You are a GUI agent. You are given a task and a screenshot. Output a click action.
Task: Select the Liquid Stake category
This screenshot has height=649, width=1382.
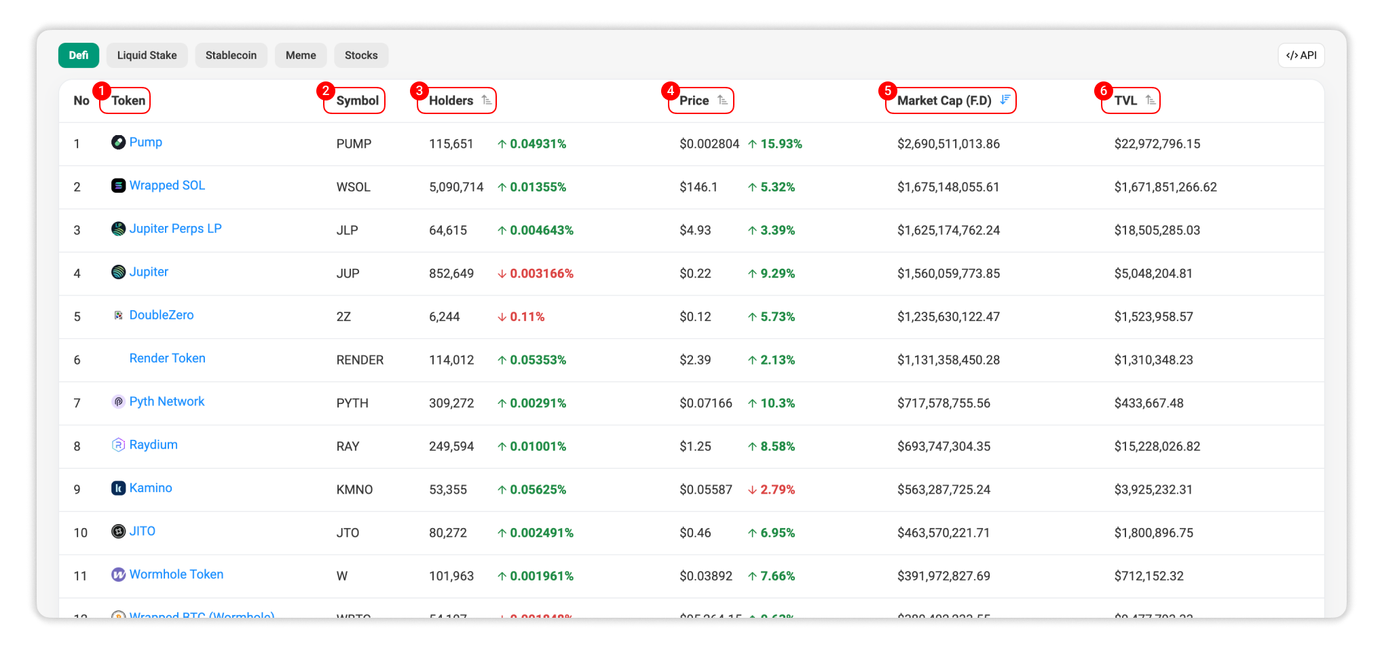tap(147, 55)
